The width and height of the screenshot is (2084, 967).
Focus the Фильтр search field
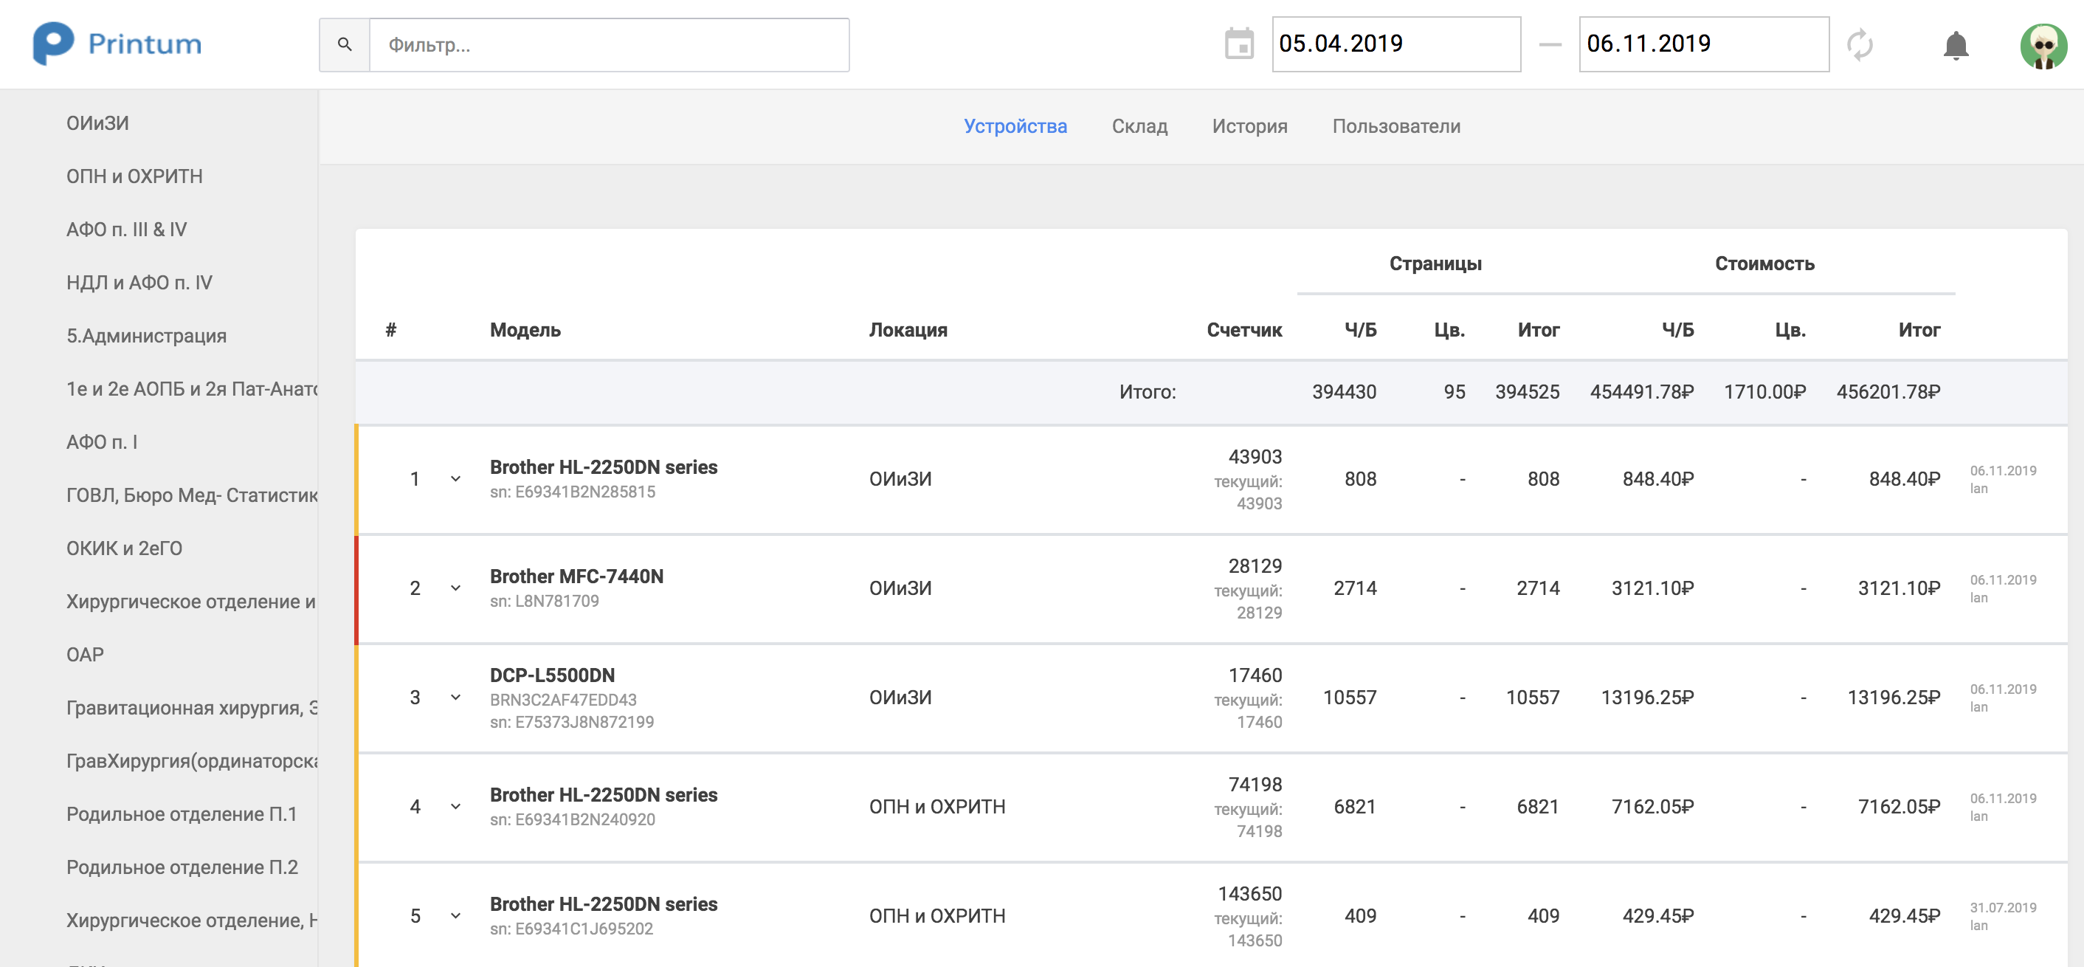pyautogui.click(x=608, y=44)
